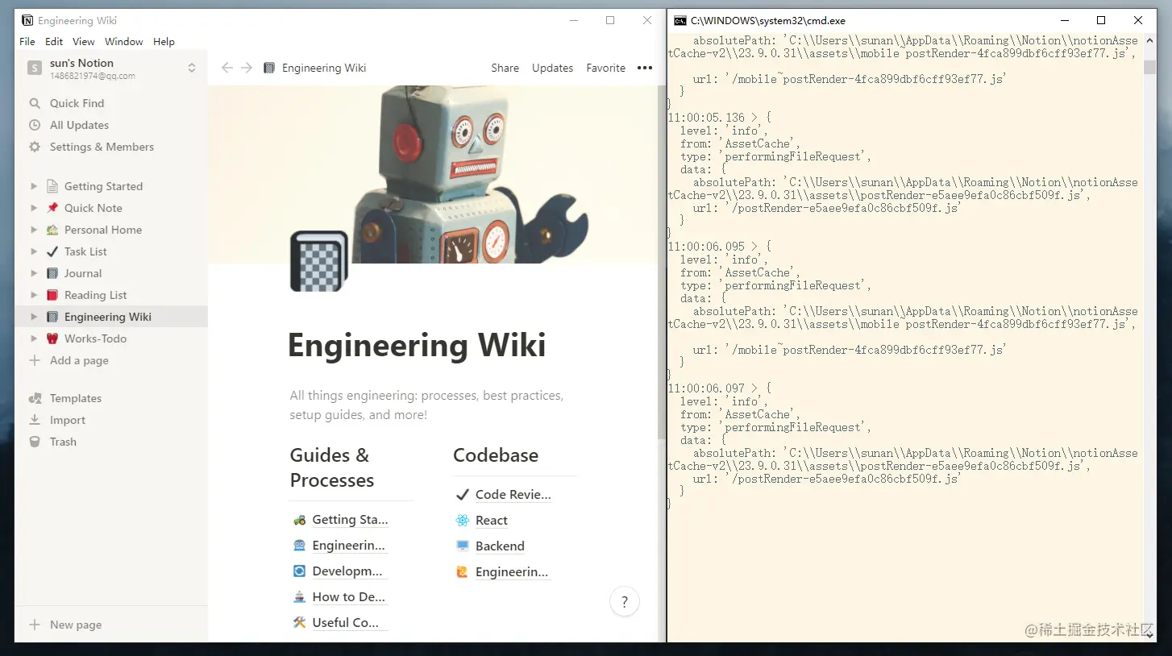Image resolution: width=1172 pixels, height=656 pixels.
Task: Expand the Getting Started page tree arrow
Action: [34, 186]
